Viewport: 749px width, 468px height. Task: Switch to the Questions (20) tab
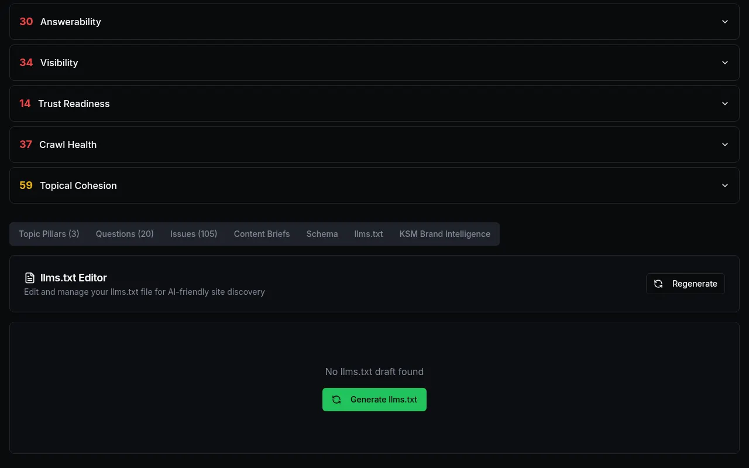pyautogui.click(x=125, y=234)
